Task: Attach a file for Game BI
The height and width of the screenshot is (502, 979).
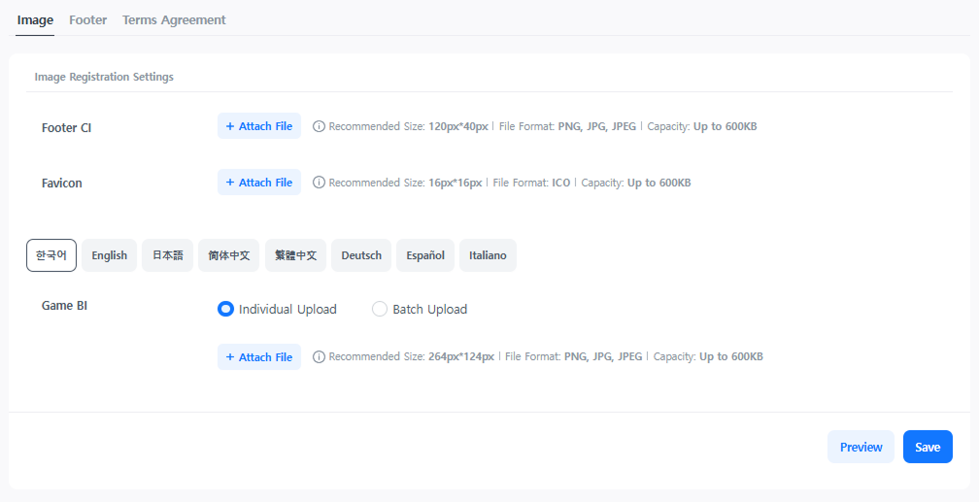Action: tap(258, 357)
